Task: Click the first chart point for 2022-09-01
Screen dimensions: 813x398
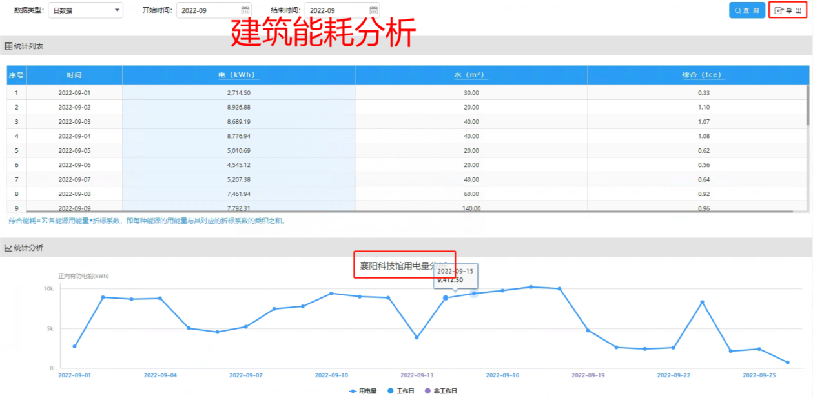Action: 74,346
